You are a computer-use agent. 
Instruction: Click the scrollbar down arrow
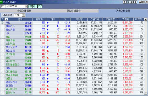(x=146, y=93)
